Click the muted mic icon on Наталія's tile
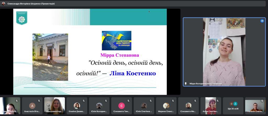The image size is (268, 116). click(262, 101)
